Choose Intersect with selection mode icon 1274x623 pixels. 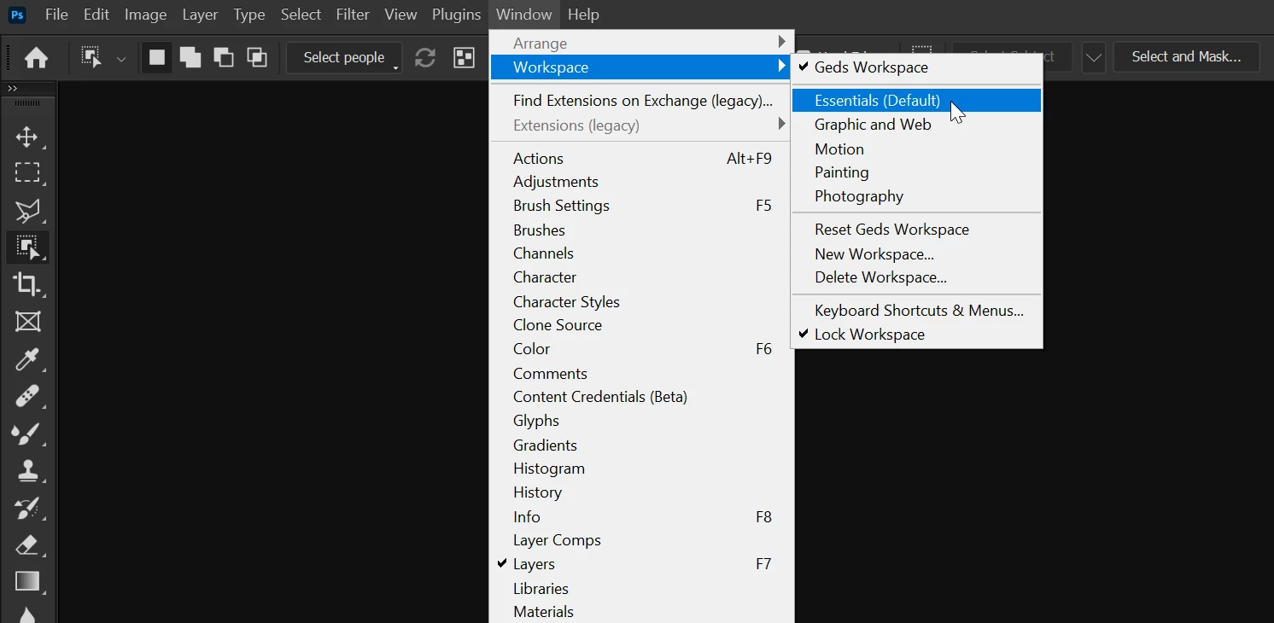pos(257,57)
